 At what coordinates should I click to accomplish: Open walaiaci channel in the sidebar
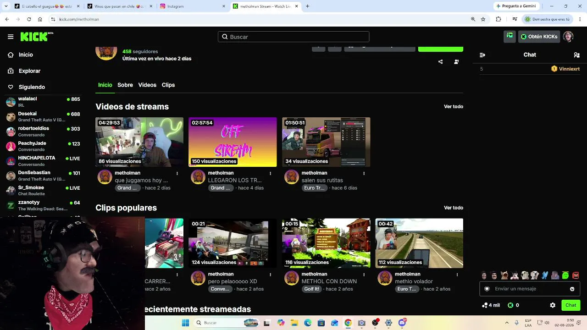click(x=44, y=102)
